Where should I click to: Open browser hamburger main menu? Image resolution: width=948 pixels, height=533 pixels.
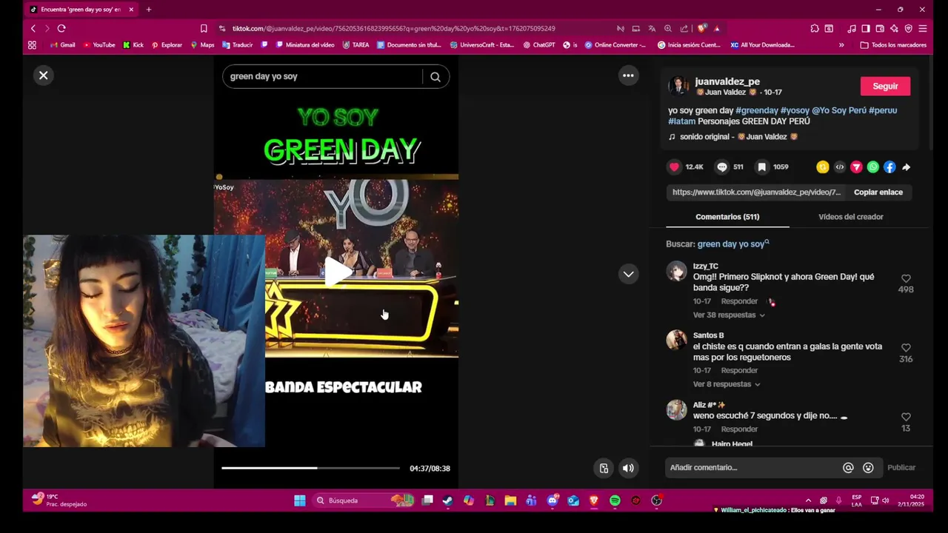pyautogui.click(x=922, y=28)
